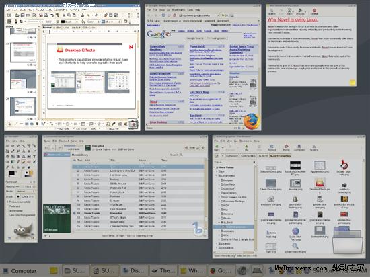Switch to the Dis... Banshee taskbar button
Viewport: 370px width, 277px height.
pyautogui.click(x=135, y=271)
